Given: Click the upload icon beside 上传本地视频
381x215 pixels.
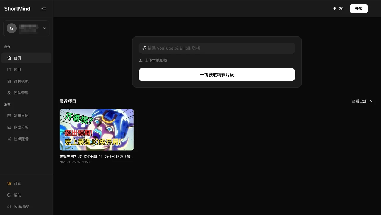Looking at the screenshot, I should (x=141, y=60).
